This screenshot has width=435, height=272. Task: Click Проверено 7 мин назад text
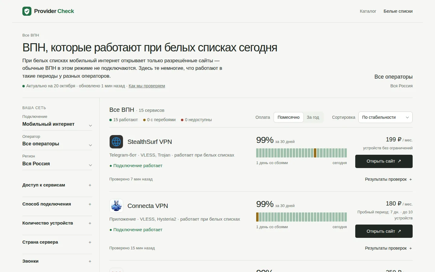click(131, 179)
